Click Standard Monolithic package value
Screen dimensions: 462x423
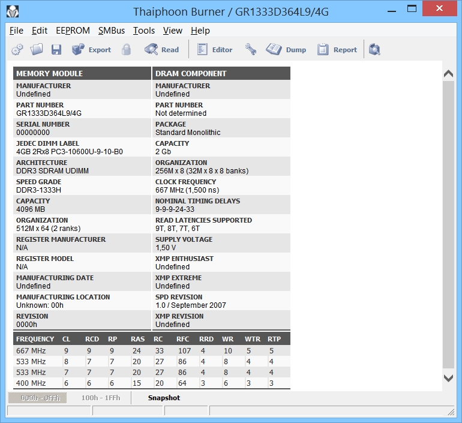click(188, 132)
